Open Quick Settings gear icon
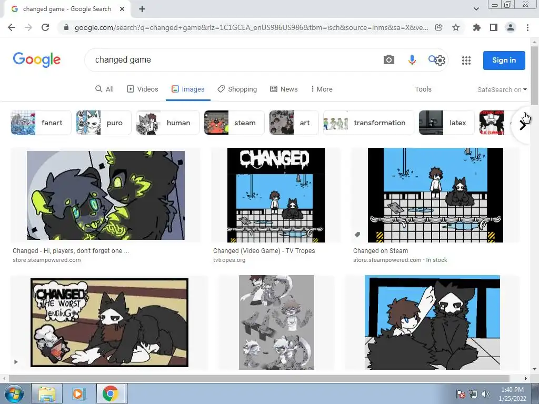The width and height of the screenshot is (539, 404). click(441, 60)
